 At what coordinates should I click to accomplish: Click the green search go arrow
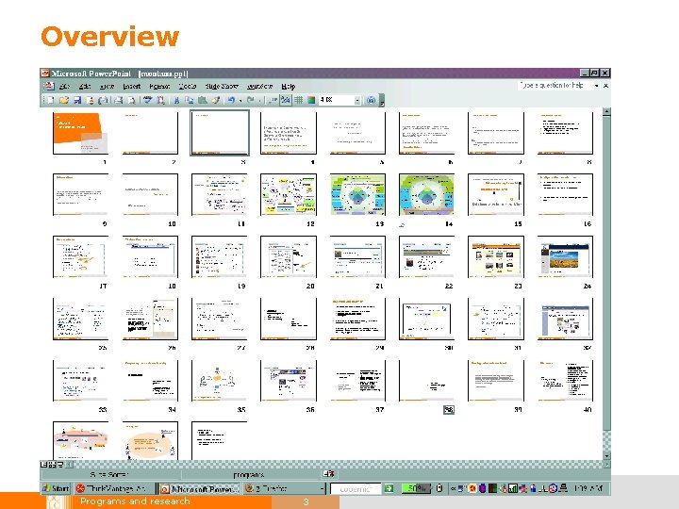[389, 488]
